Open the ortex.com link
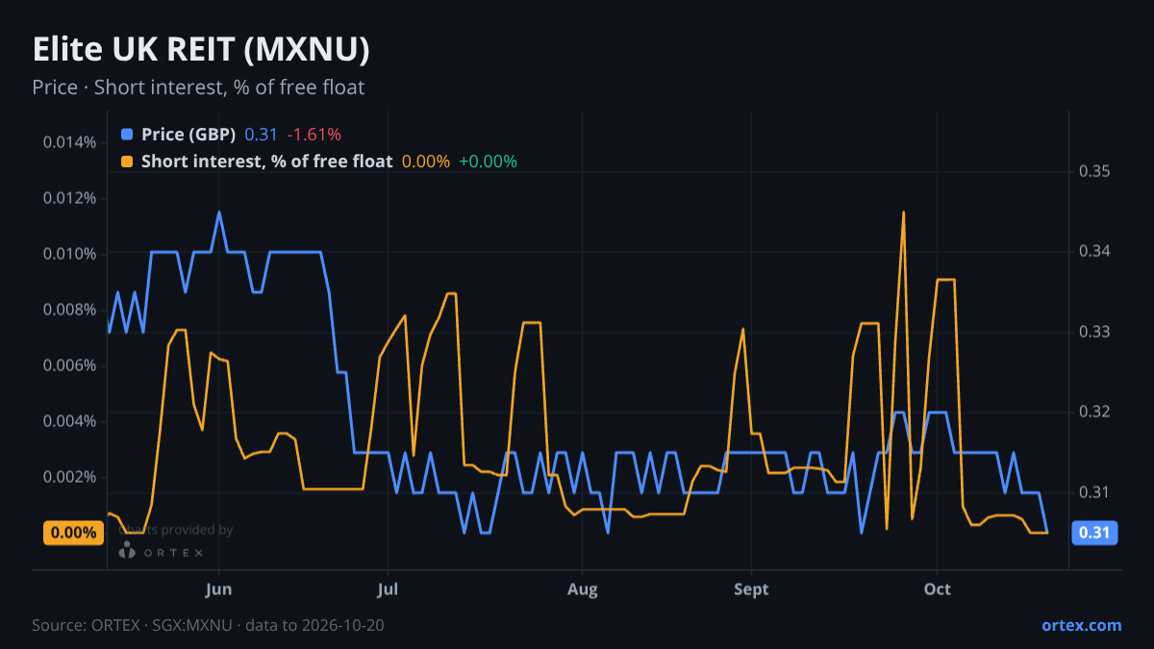Image resolution: width=1154 pixels, height=649 pixels. (1081, 625)
